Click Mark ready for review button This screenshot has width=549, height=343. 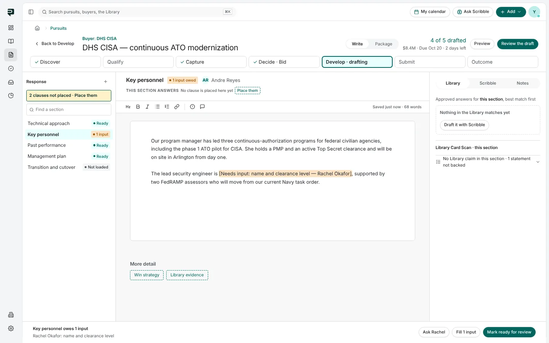tap(509, 332)
